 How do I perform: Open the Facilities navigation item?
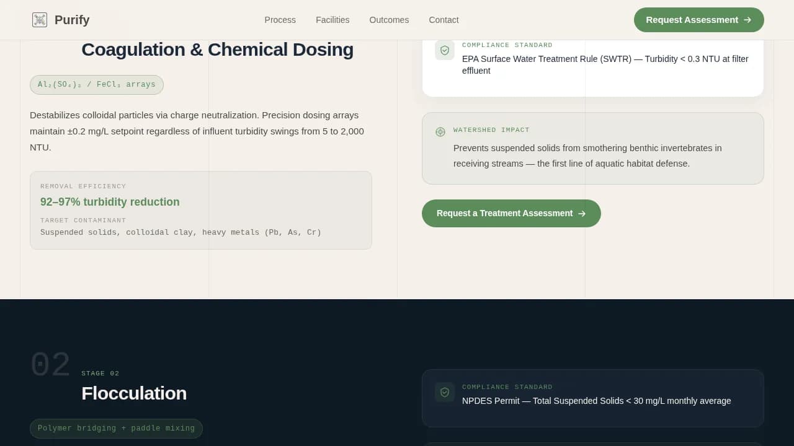coord(332,20)
